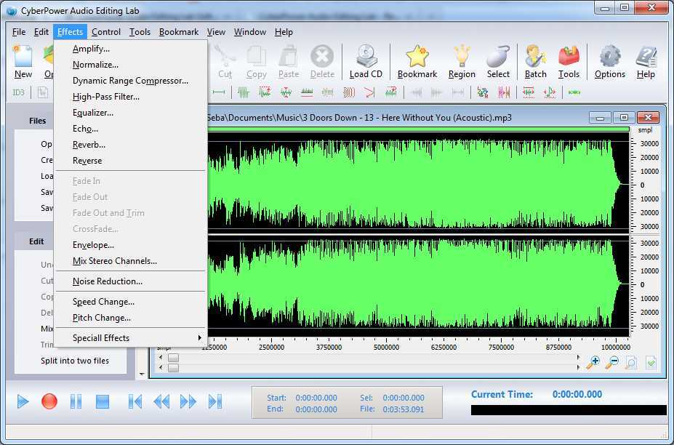Viewport: 674px width, 445px height.
Task: Apply the Reverb effect
Action: pos(89,144)
